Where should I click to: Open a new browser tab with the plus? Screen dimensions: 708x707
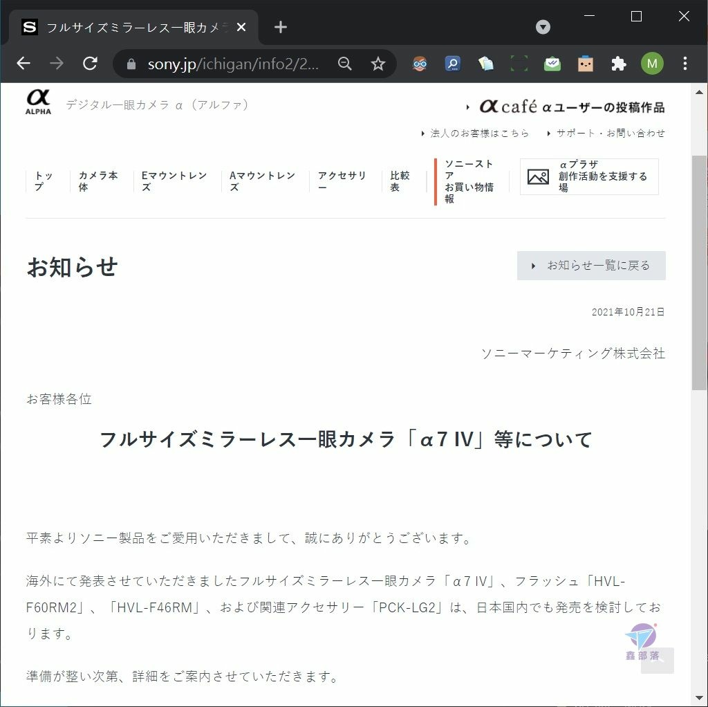click(281, 27)
